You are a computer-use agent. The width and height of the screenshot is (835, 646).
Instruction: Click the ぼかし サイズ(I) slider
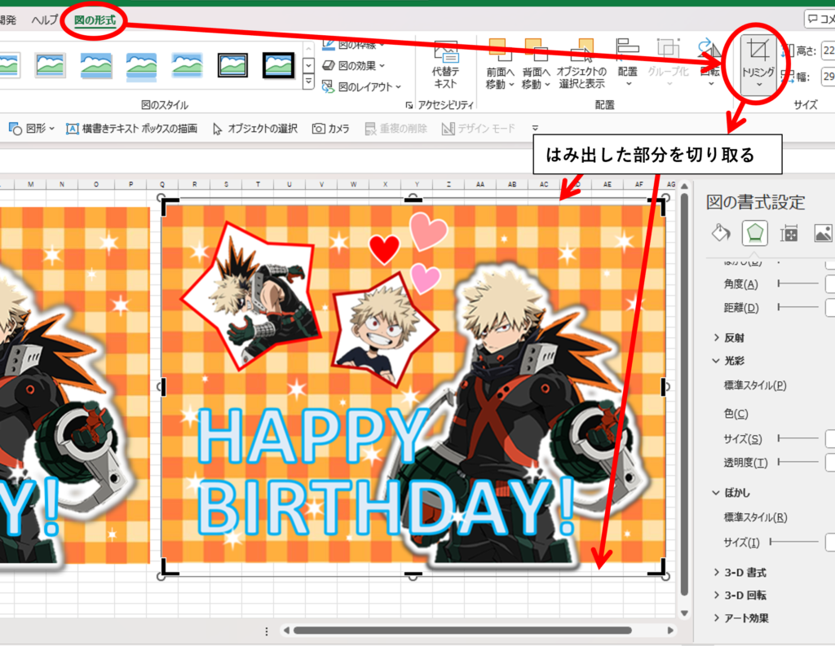794,542
